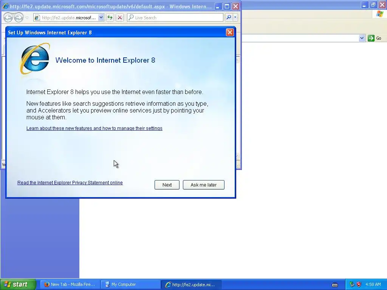Click the green Refresh icon in Internet Explorer

tap(110, 17)
